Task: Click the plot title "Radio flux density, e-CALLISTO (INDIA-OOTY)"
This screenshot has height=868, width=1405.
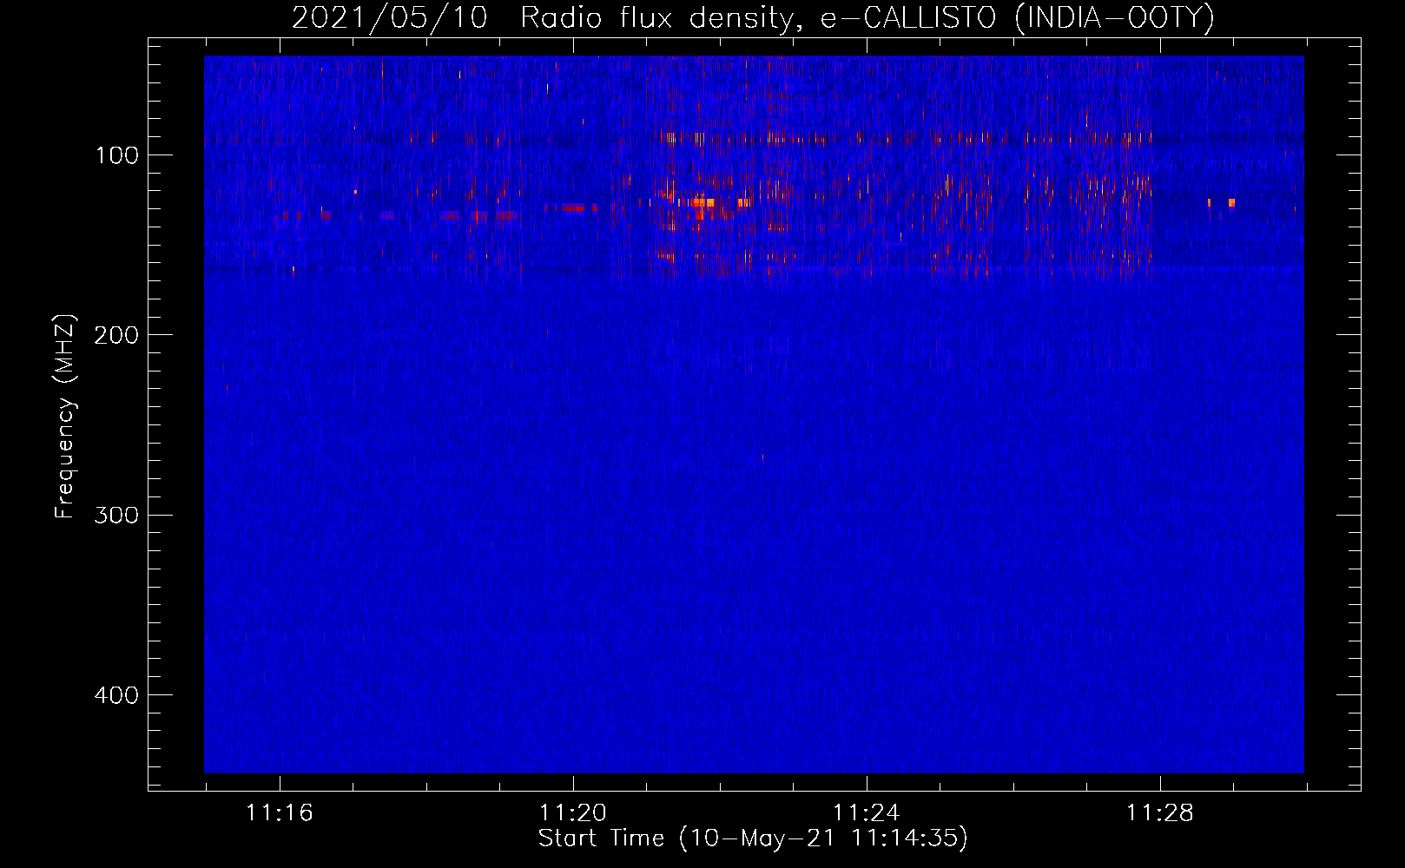Action: coord(867,17)
